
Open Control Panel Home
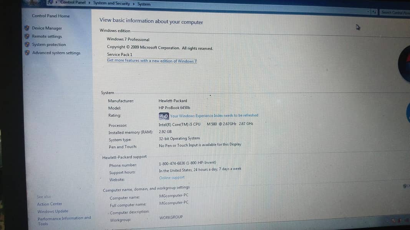click(x=51, y=16)
